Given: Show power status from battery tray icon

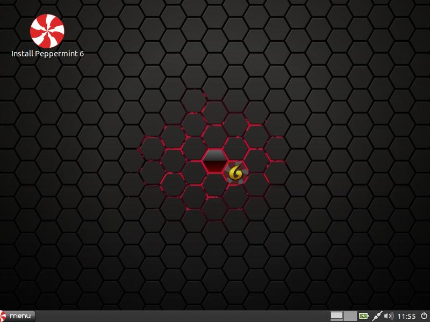Looking at the screenshot, I should coord(364,316).
